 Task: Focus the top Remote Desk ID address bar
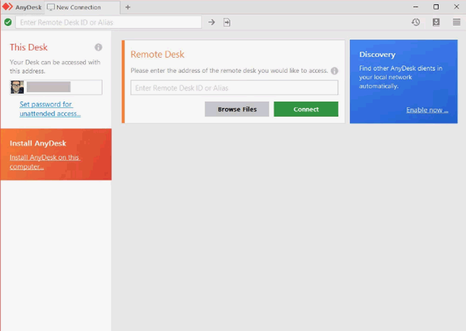[x=109, y=22]
